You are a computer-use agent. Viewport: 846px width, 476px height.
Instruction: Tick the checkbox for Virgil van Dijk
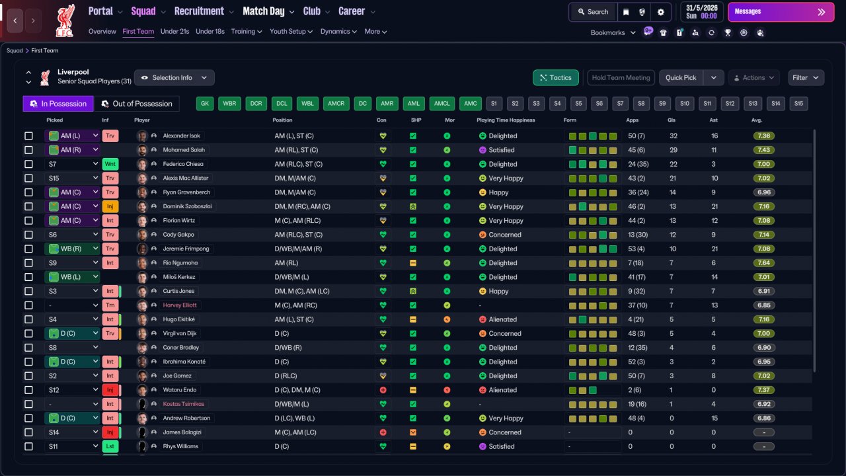pyautogui.click(x=28, y=333)
